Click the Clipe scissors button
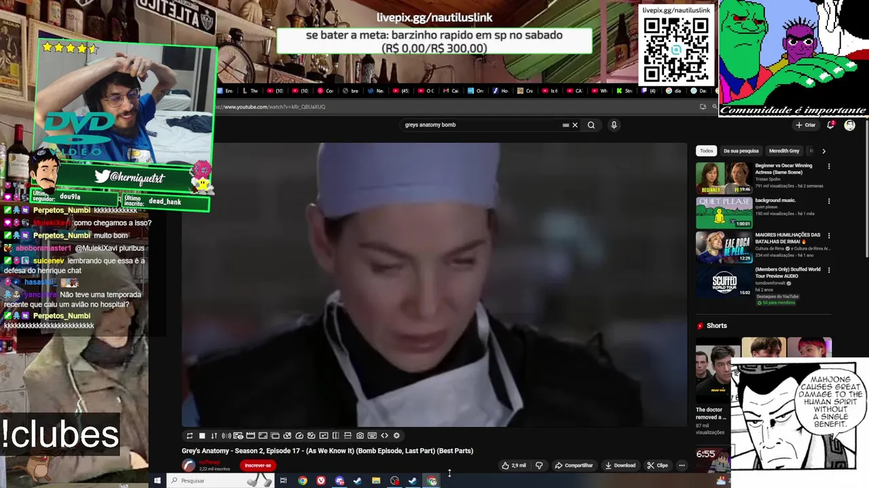 (657, 466)
